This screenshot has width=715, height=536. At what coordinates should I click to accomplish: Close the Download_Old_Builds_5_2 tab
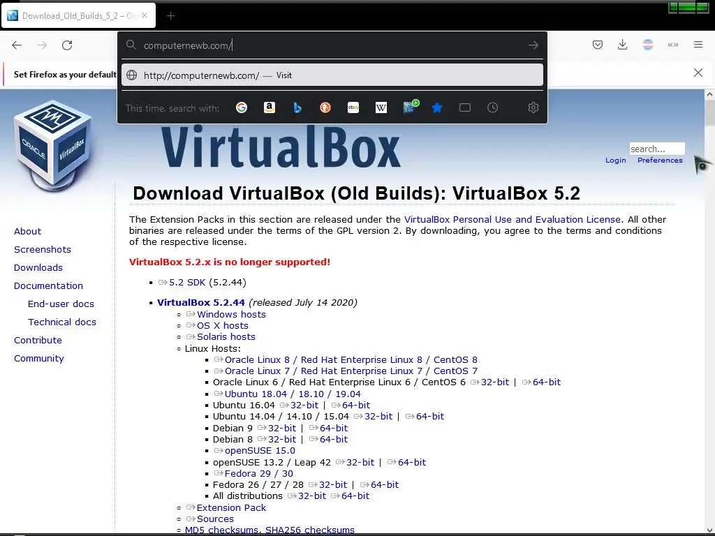tap(145, 15)
